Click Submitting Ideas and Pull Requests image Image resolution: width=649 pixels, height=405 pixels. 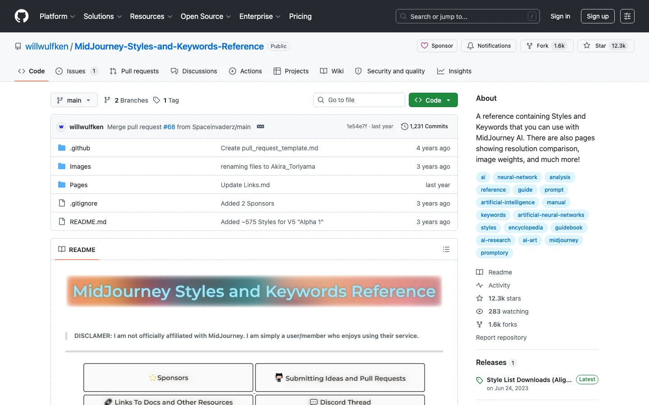(340, 378)
